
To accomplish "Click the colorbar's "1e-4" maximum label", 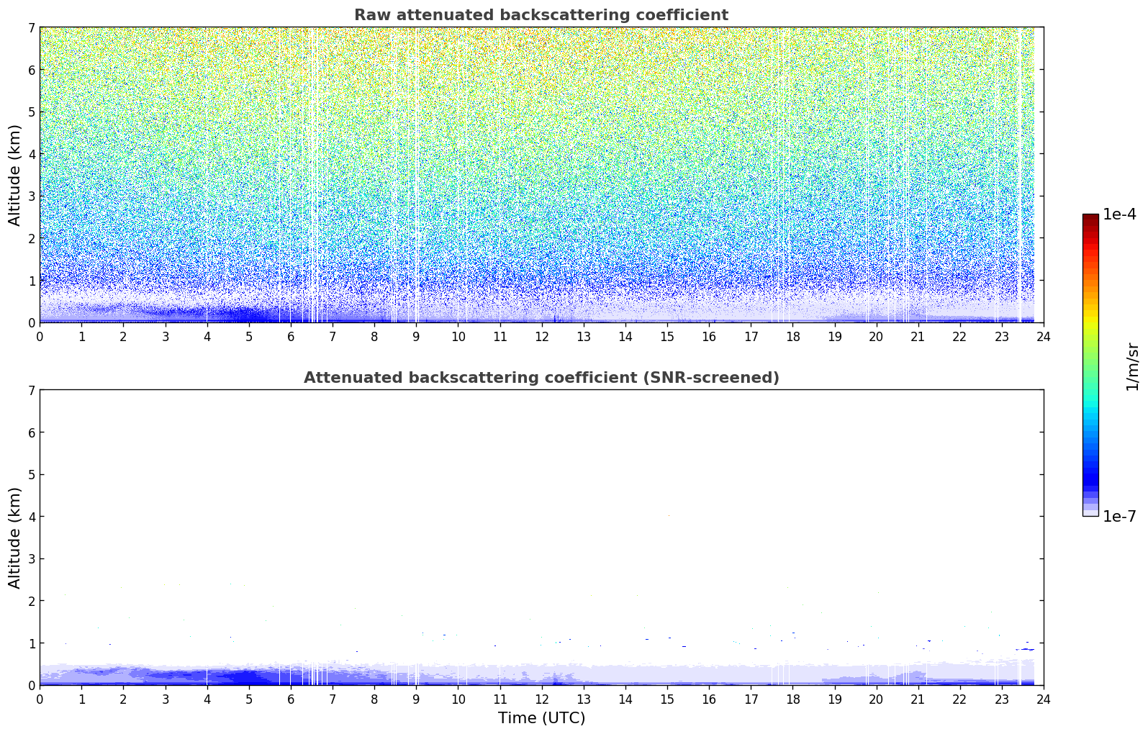I will click(x=1119, y=214).
